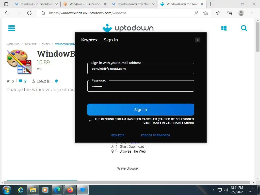Click the error circle icon beside message

click(x=90, y=121)
